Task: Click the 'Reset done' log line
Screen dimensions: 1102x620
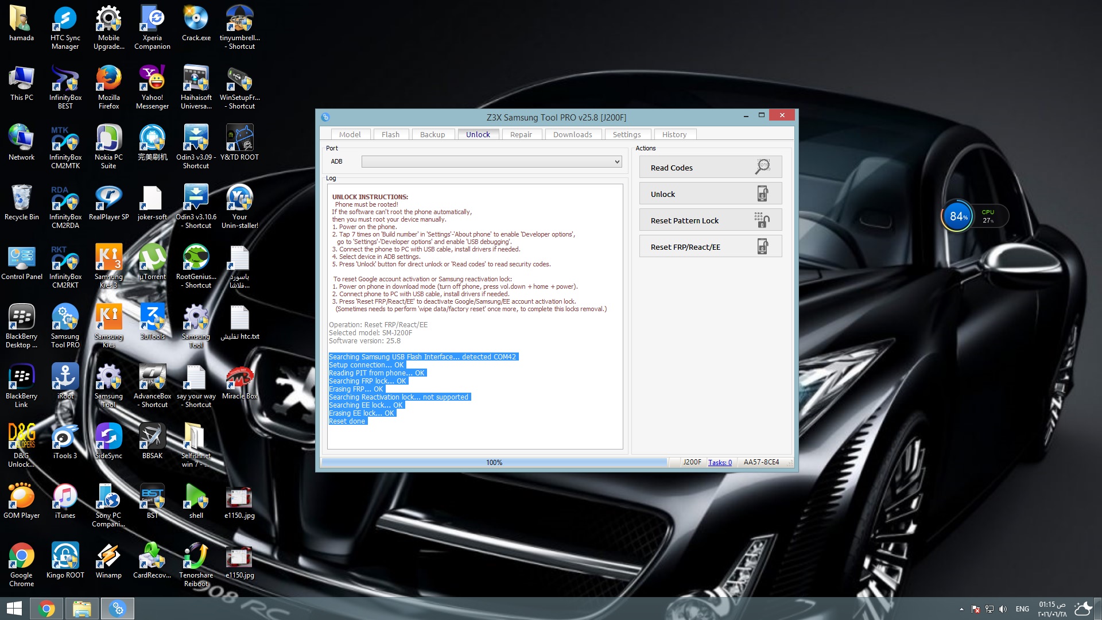Action: (347, 421)
